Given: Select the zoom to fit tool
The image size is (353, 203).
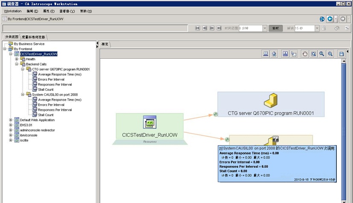Looking at the screenshot, I should pyautogui.click(x=313, y=54).
